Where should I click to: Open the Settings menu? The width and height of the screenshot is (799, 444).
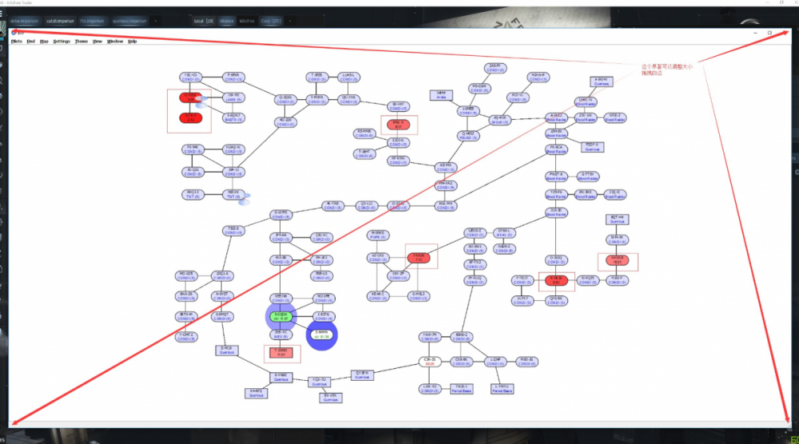click(62, 41)
